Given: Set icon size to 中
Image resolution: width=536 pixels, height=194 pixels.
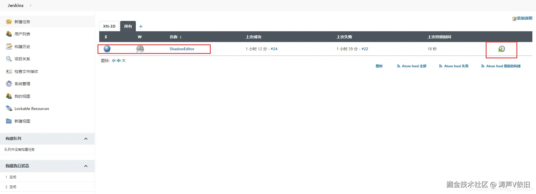Looking at the screenshot, I should [118, 61].
